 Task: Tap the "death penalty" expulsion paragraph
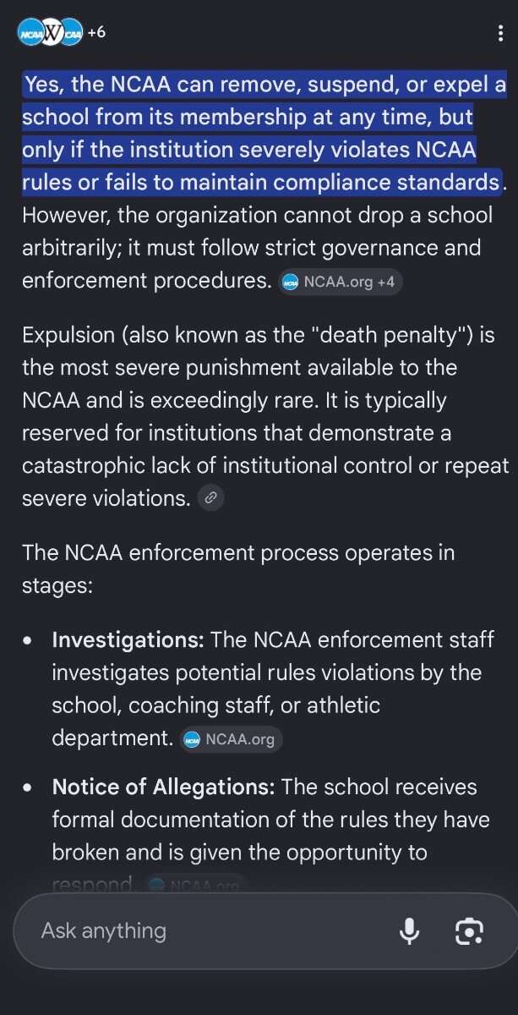point(265,417)
